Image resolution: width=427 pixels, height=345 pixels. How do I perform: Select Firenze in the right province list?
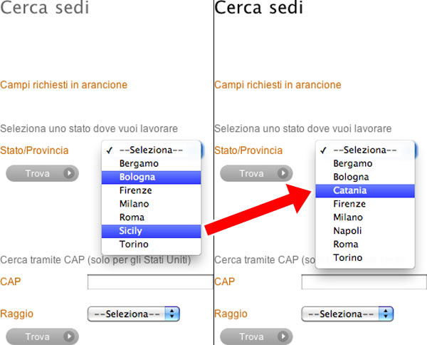tap(363, 204)
